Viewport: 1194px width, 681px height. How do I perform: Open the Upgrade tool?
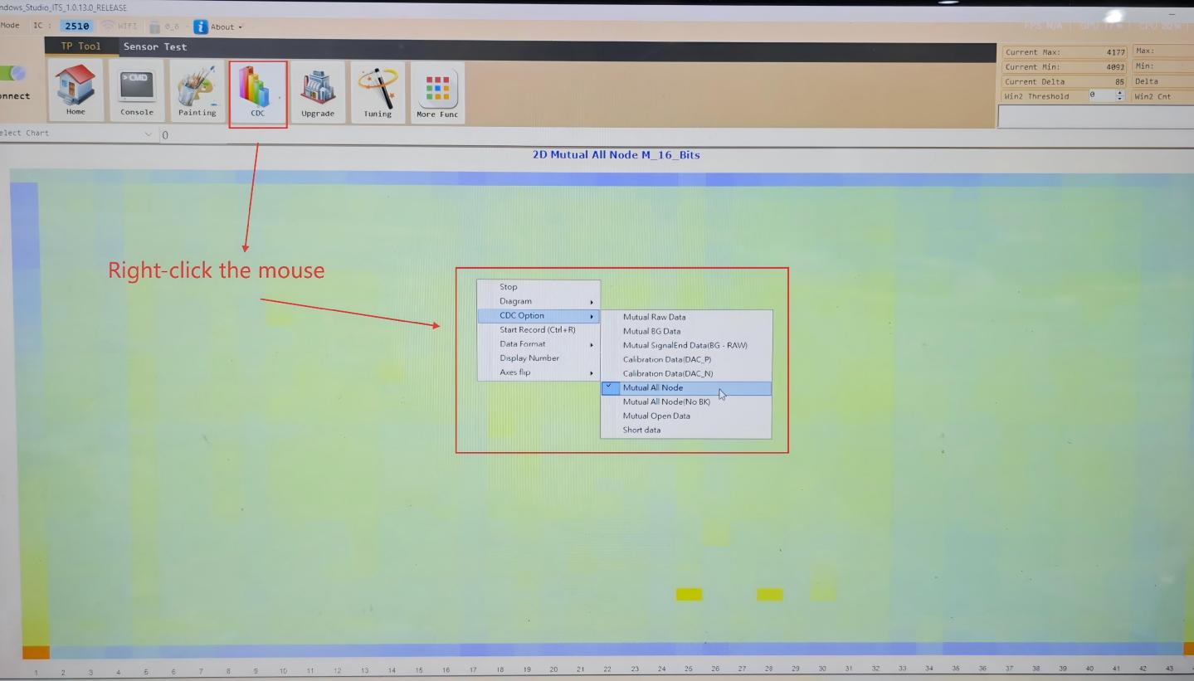[318, 91]
